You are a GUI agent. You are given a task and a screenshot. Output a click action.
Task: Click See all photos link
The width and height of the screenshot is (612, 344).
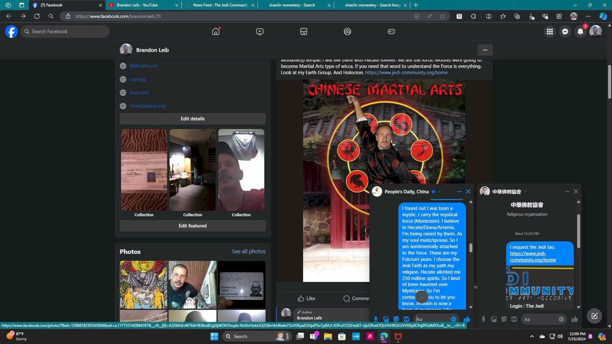pos(248,251)
